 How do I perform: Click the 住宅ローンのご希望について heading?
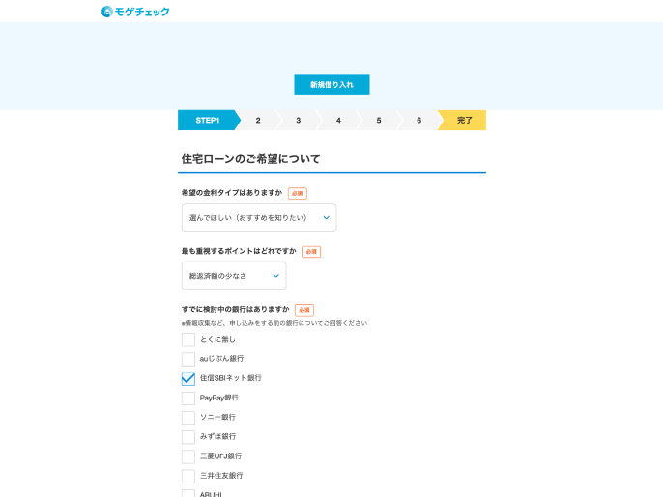(x=251, y=159)
